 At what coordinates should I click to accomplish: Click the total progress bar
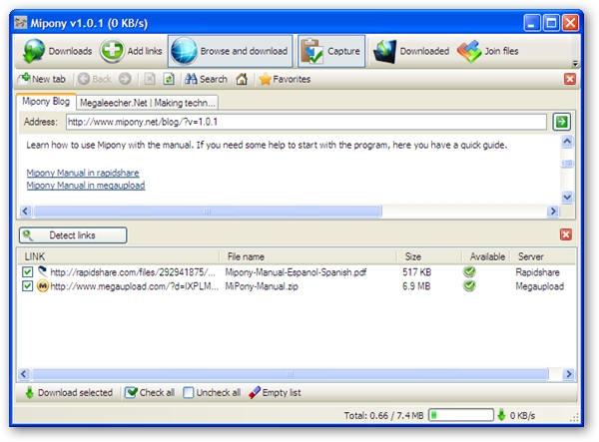(460, 415)
